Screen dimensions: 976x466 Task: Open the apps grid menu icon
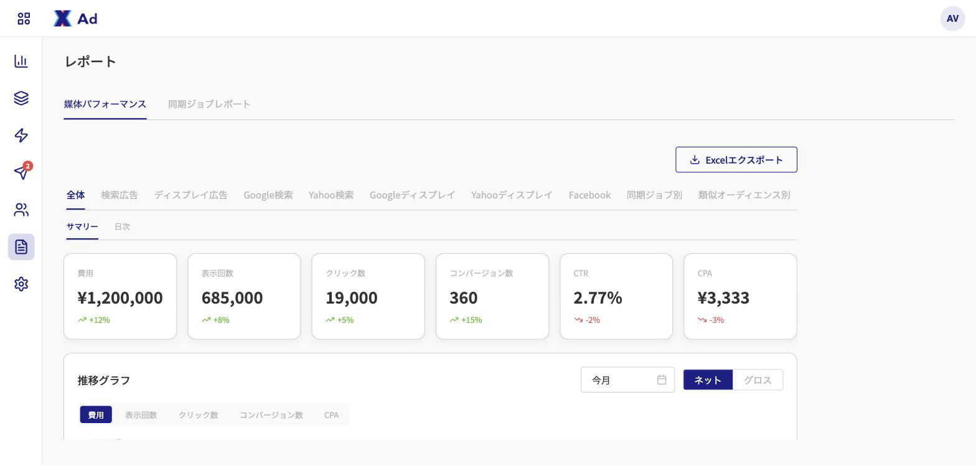click(24, 19)
